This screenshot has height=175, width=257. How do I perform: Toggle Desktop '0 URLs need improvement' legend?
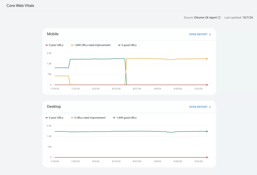(x=88, y=118)
